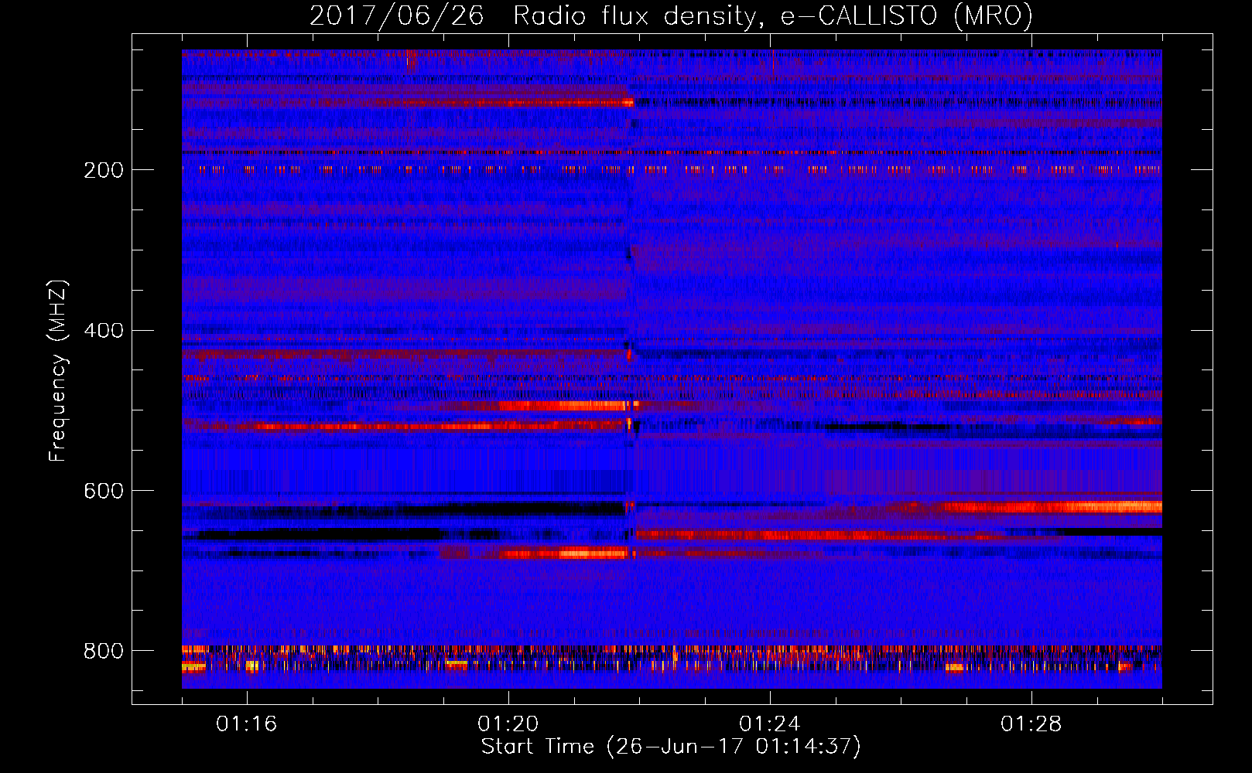
Task: Click the 01:24 time tick label
Action: (770, 724)
